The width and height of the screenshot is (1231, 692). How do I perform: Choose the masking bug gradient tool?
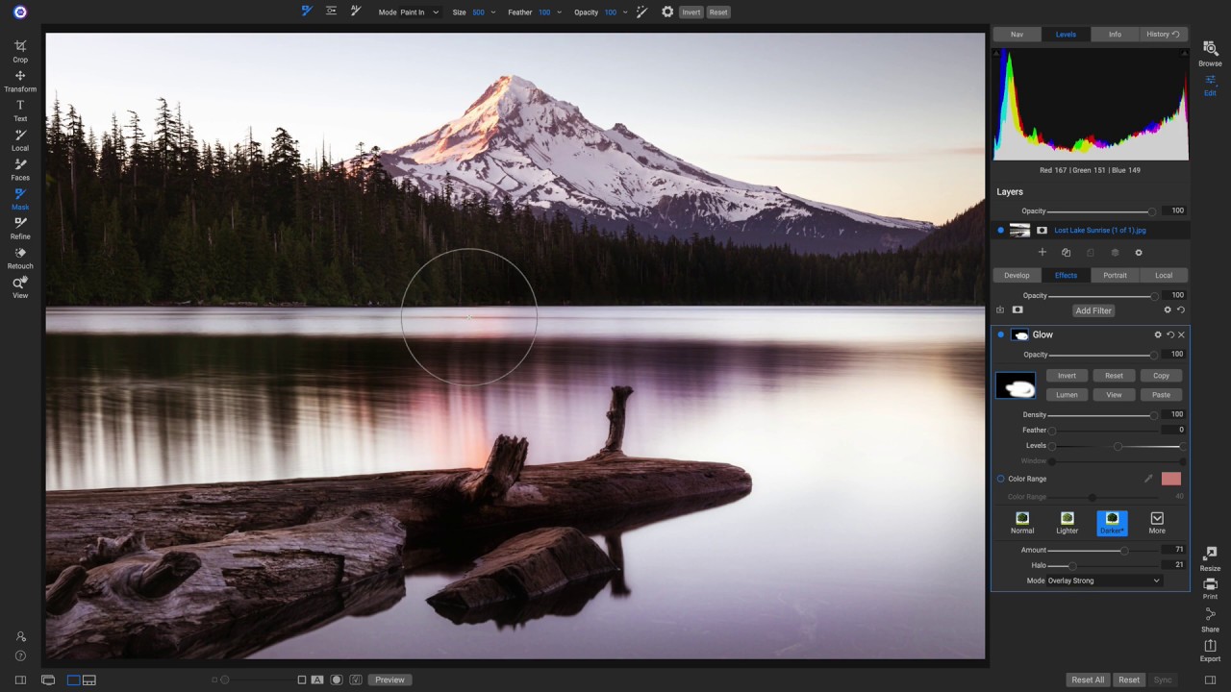(x=331, y=12)
